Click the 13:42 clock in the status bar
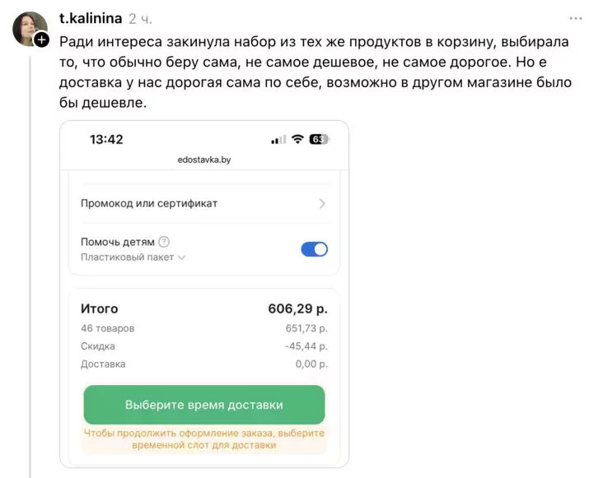The height and width of the screenshot is (478, 603). (106, 140)
